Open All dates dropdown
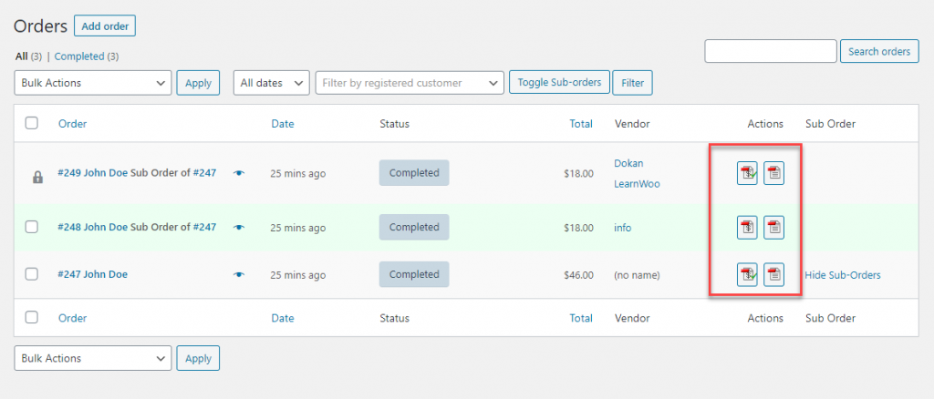 272,83
